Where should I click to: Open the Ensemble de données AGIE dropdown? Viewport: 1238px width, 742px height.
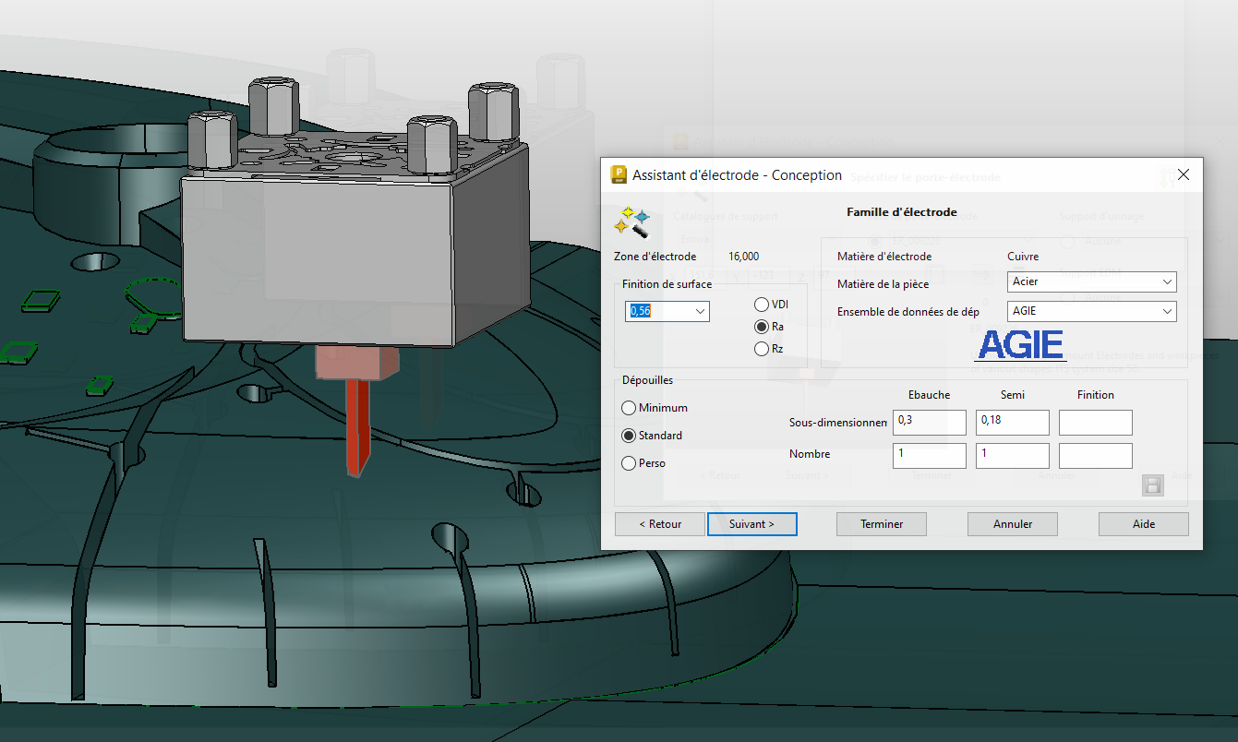1167,312
